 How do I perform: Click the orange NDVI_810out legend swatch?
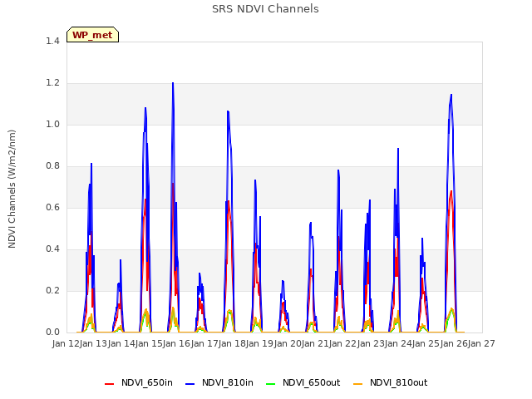tap(357, 384)
